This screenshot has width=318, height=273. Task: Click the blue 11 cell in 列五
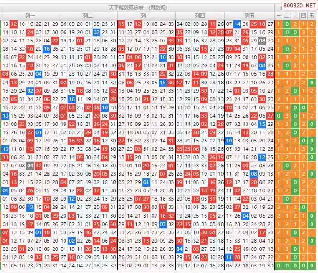tap(229, 257)
